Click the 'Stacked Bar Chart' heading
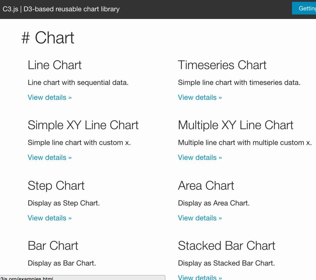The width and height of the screenshot is (316, 280). pos(227,245)
